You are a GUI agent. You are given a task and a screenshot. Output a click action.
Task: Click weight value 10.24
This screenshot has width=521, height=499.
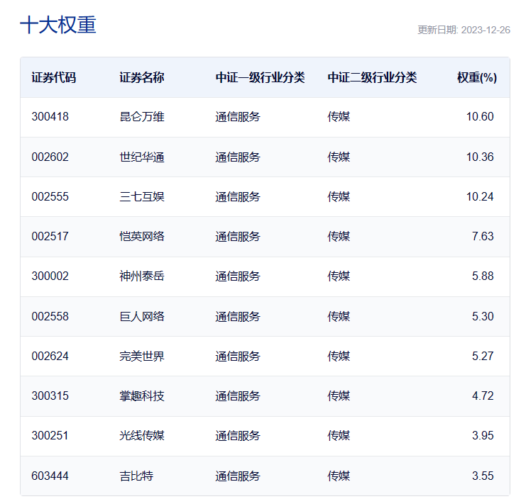click(x=480, y=197)
